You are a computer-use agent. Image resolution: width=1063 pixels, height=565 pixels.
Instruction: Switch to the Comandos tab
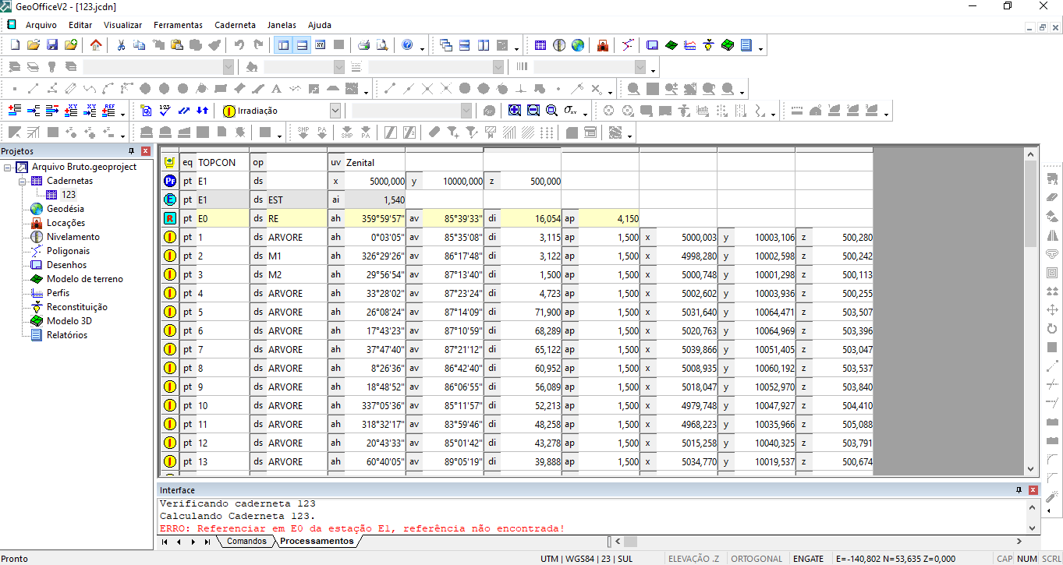(246, 541)
